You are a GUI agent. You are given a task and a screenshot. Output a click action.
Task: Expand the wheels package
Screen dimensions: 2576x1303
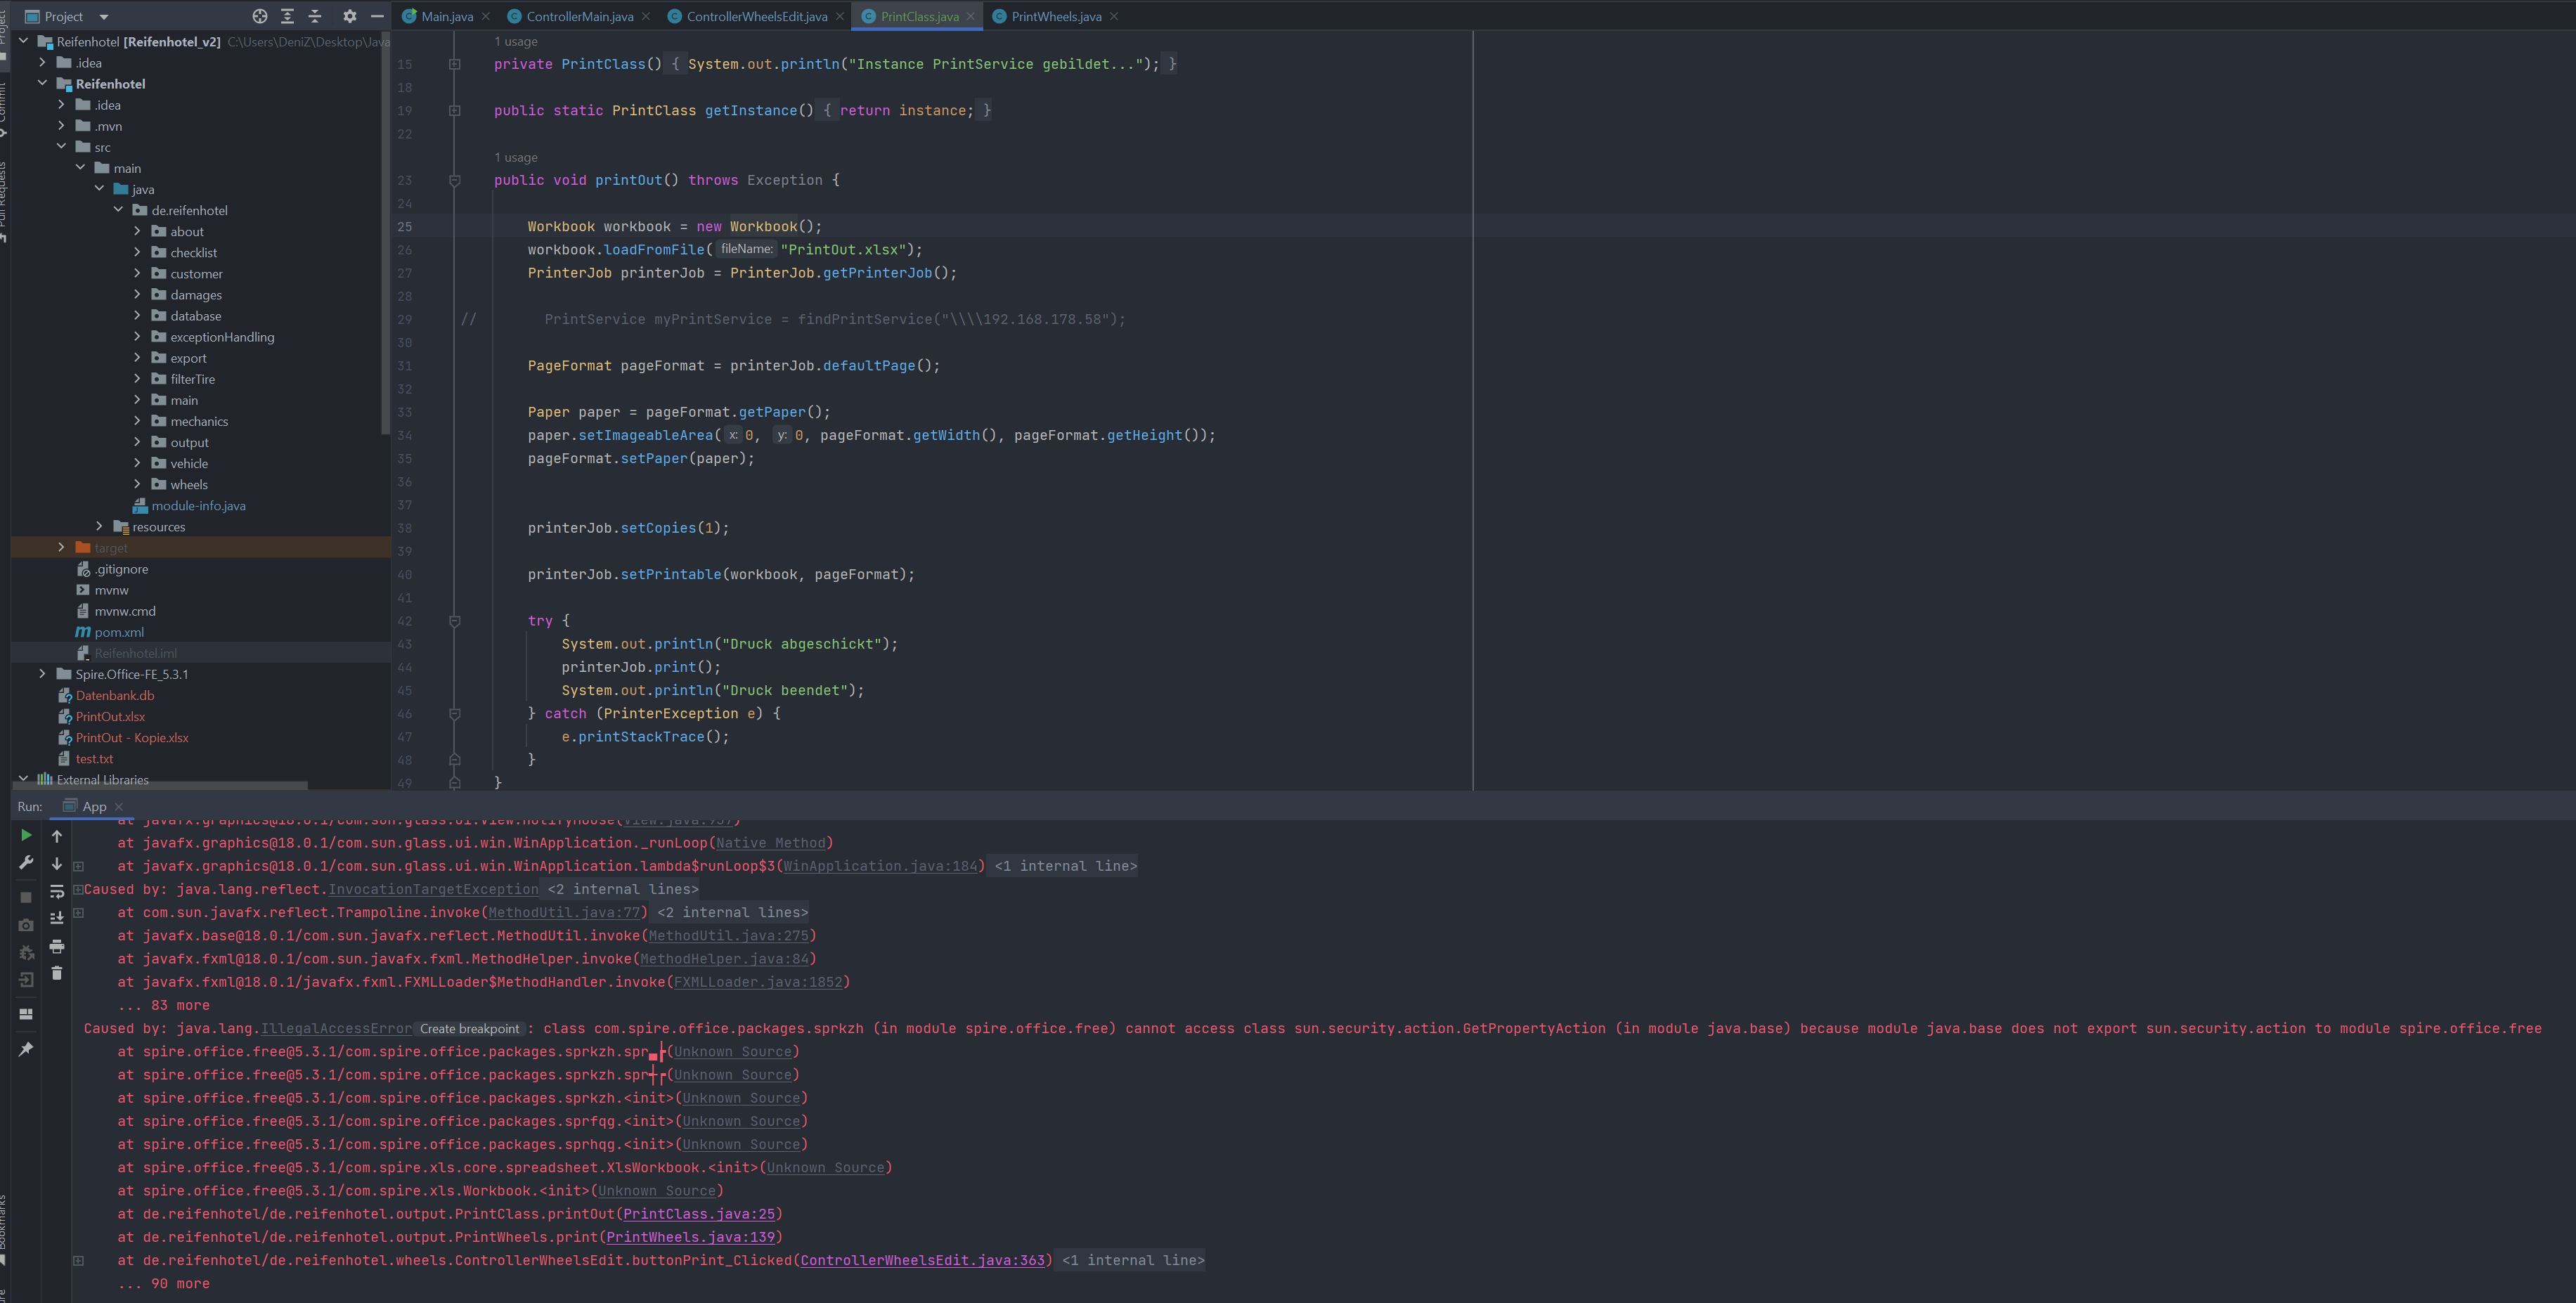click(x=137, y=484)
